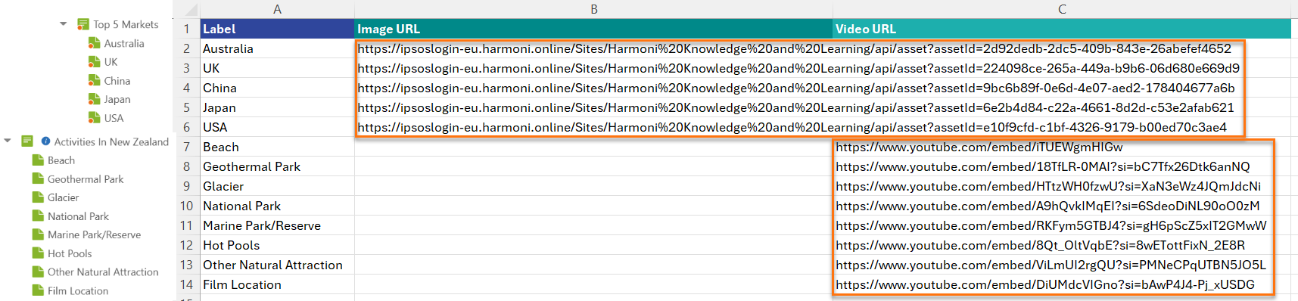Image resolution: width=1298 pixels, height=301 pixels.
Task: Click the Image URL header cell
Action: (x=593, y=29)
